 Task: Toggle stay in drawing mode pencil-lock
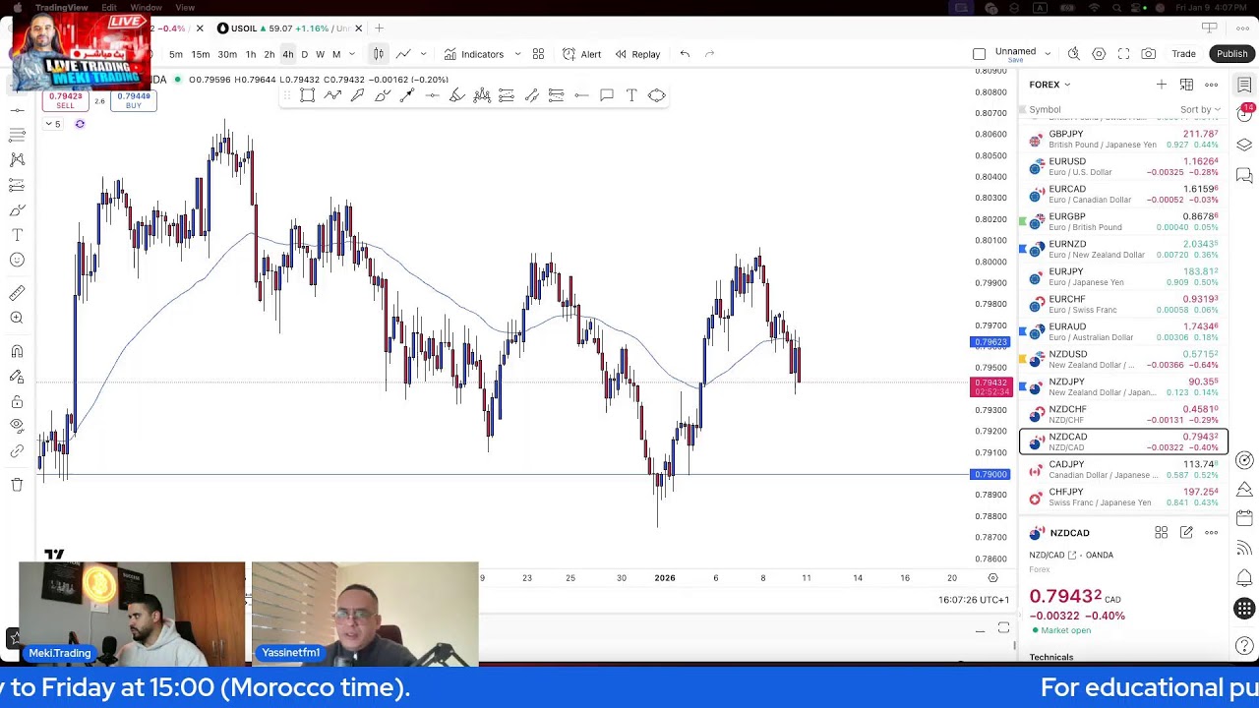coord(17,377)
